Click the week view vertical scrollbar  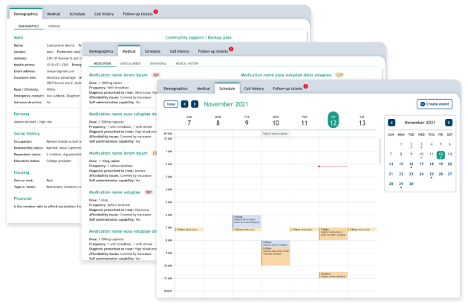pyautogui.click(x=380, y=152)
